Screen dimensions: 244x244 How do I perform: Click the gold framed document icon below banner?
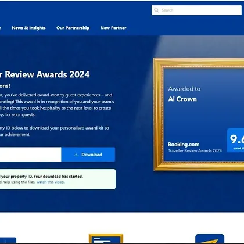tap(106, 239)
